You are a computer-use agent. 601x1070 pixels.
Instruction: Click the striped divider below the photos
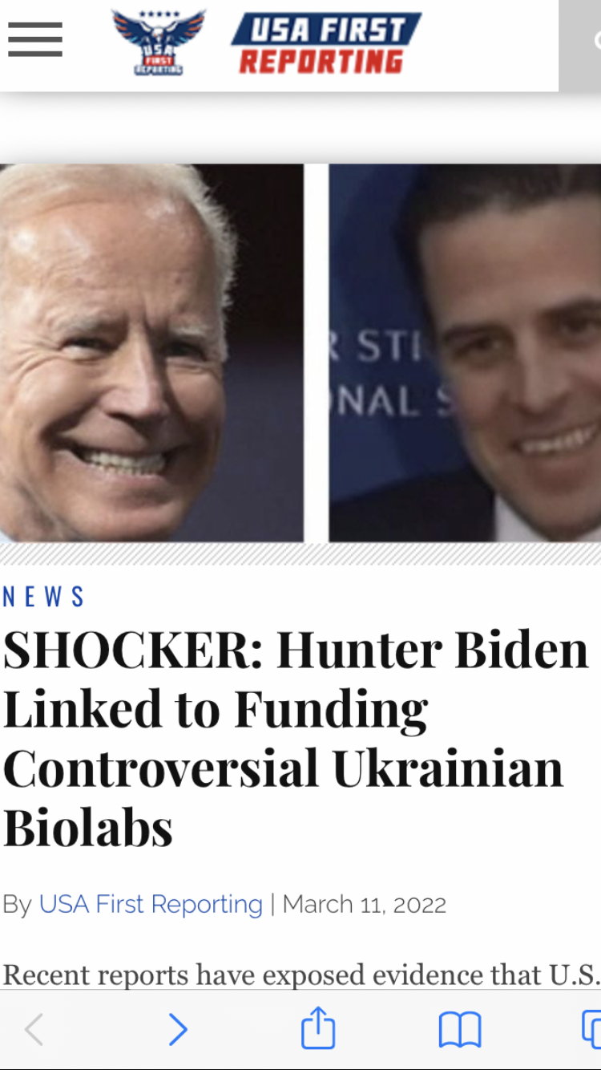click(300, 553)
